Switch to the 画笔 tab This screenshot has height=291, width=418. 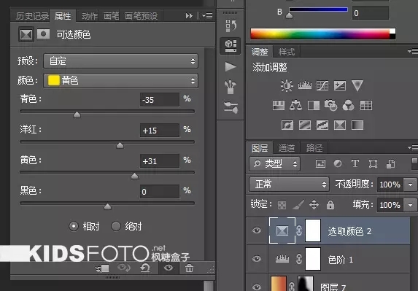[111, 16]
